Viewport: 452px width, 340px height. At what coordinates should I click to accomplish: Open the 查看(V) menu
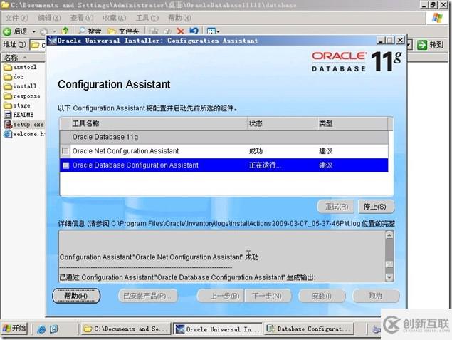[82, 18]
